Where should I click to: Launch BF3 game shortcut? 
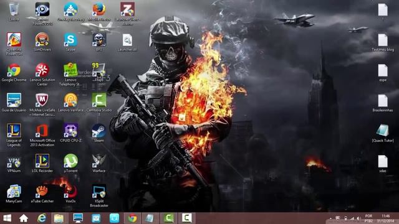tap(99, 42)
